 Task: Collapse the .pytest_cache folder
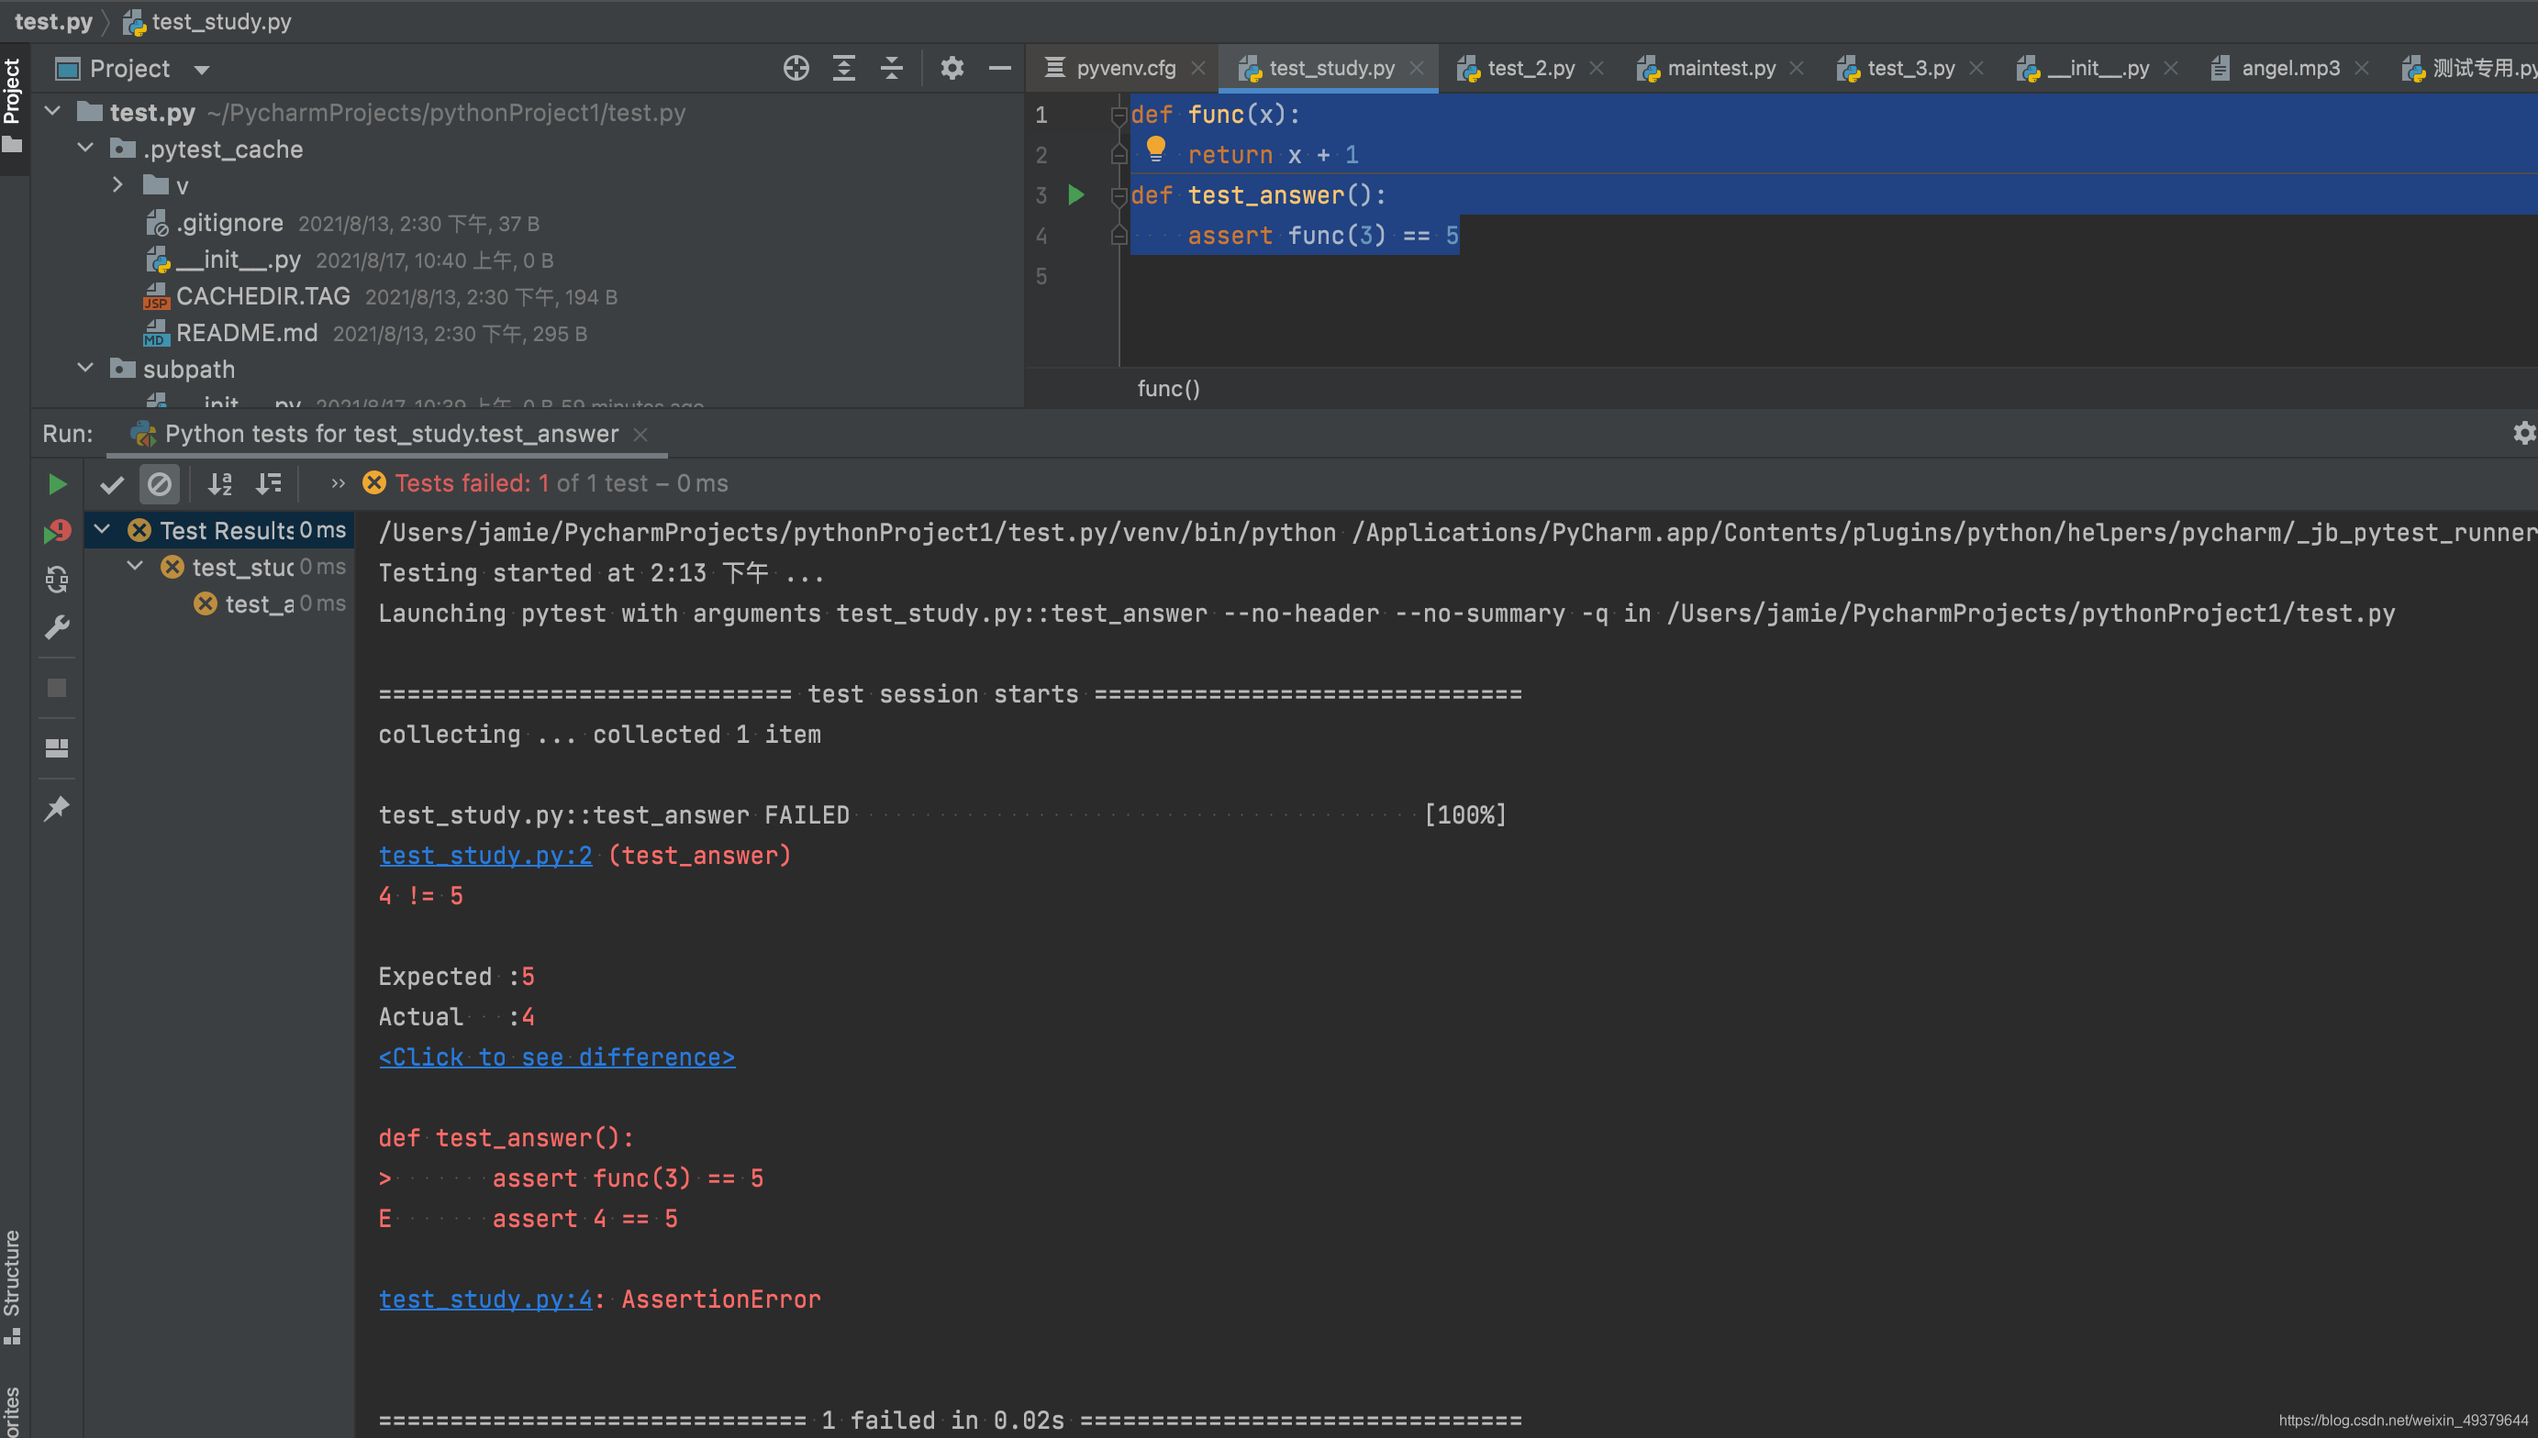(86, 149)
